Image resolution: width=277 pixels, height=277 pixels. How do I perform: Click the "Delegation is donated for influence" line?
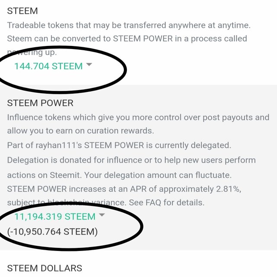point(132,160)
